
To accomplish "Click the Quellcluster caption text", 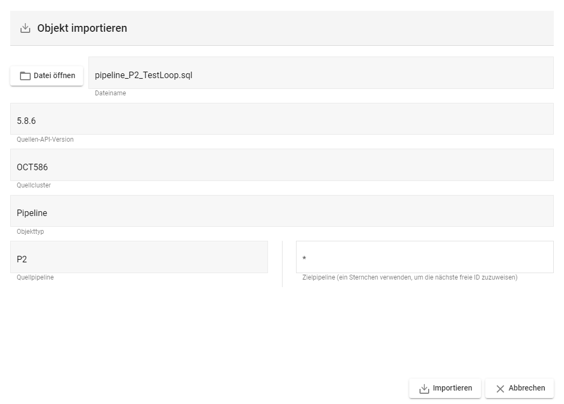I will coord(34,185).
